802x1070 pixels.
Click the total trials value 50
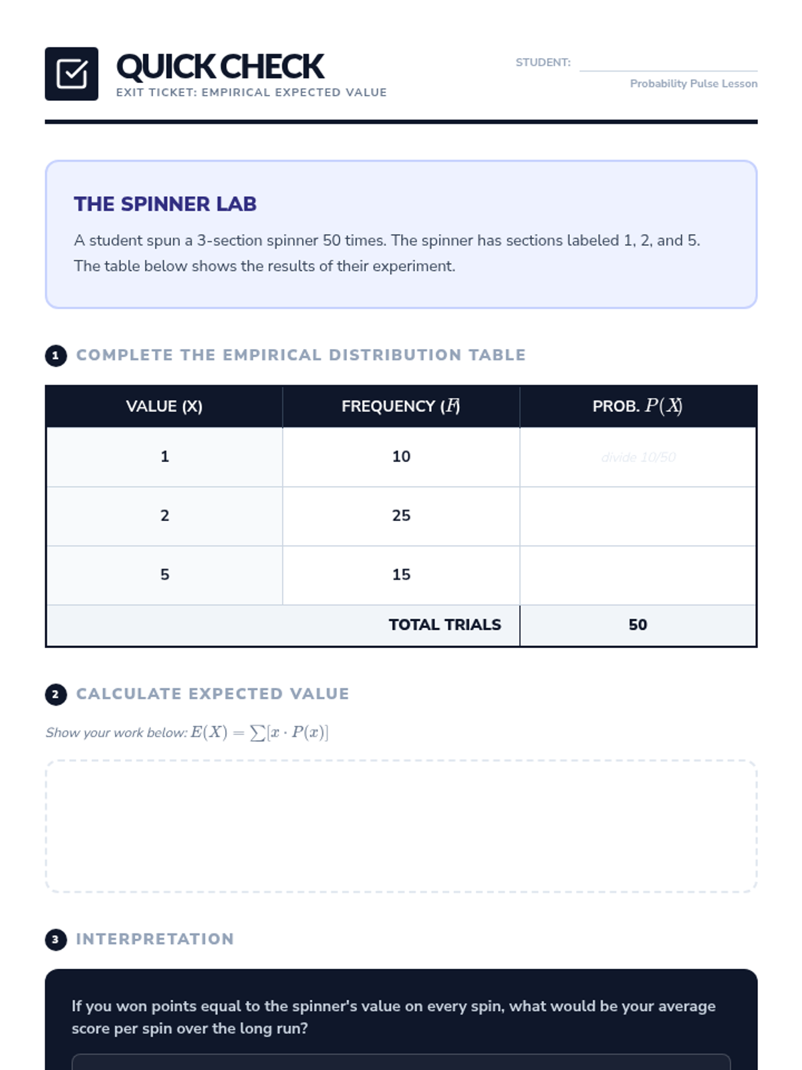638,625
